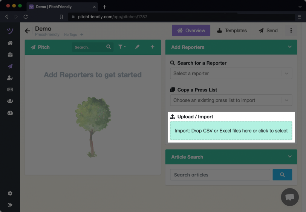Open the briefcase icon in sidebar
The height and width of the screenshot is (212, 306).
tap(10, 55)
